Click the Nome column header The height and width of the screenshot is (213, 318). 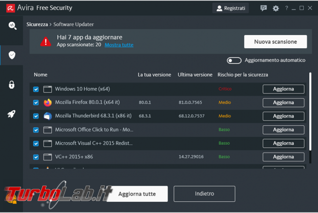pyautogui.click(x=41, y=75)
